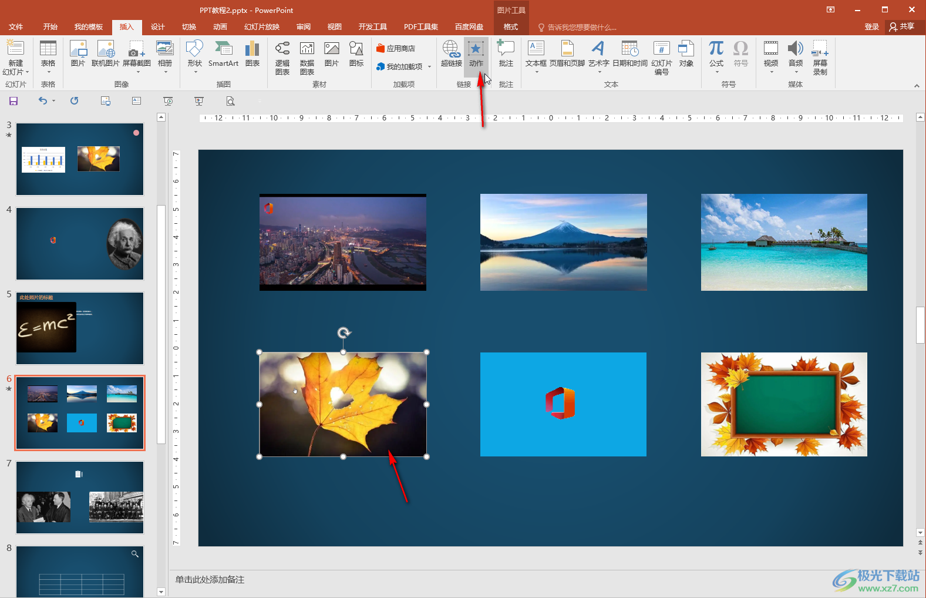Switch to My Templates (我的模板) tab
The image size is (926, 598).
click(89, 27)
